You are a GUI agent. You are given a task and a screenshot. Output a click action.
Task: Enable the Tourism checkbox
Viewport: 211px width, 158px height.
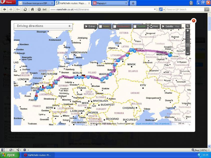[135, 26]
